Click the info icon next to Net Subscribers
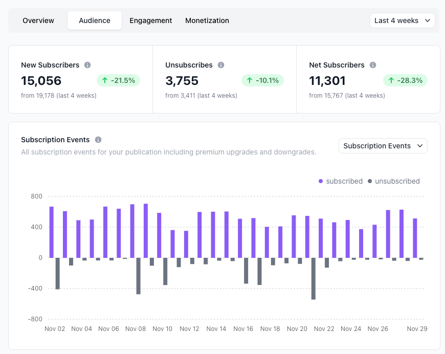 tap(373, 65)
